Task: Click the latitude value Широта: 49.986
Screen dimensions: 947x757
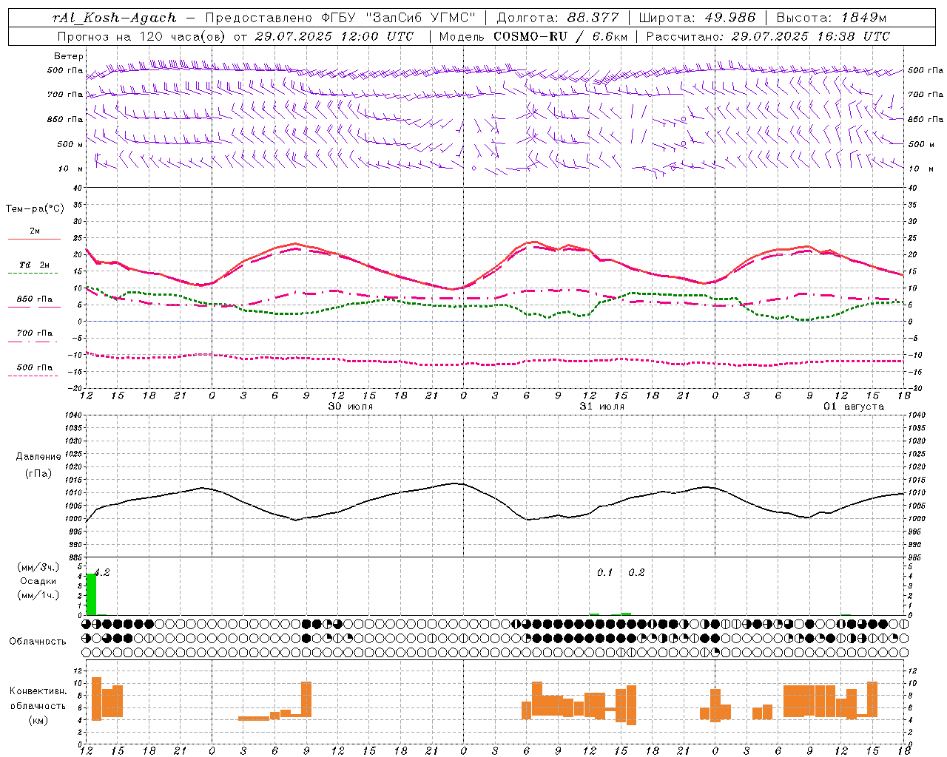Action: (x=697, y=18)
